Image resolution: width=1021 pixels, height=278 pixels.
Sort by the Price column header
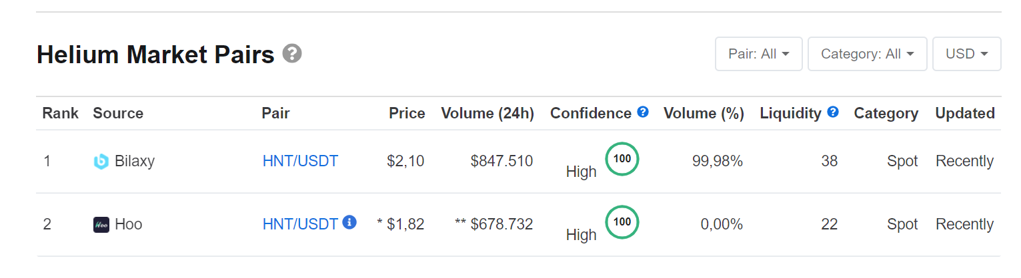(407, 114)
